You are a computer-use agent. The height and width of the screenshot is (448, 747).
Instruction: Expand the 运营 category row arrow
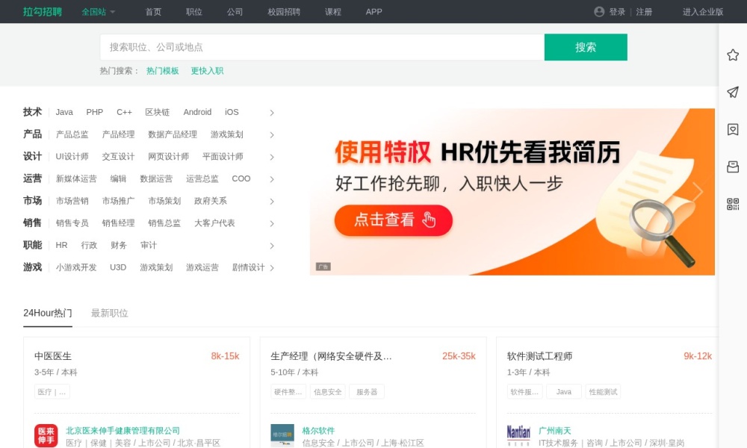272,179
